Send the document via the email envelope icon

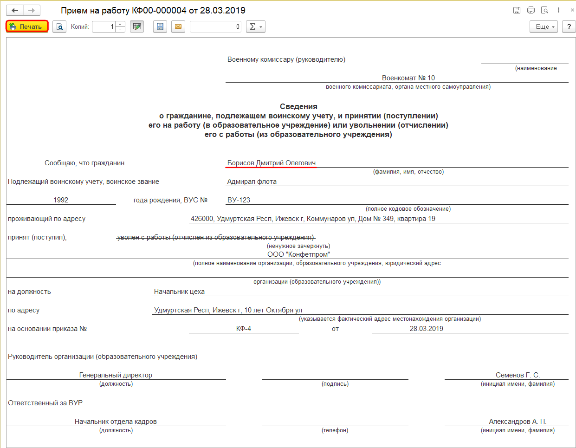click(x=178, y=26)
